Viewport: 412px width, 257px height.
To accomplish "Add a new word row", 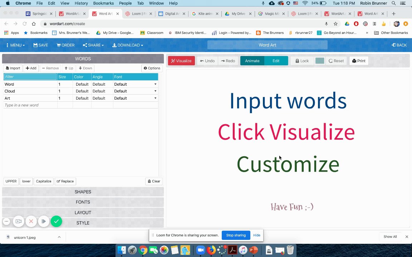I will [x=31, y=68].
